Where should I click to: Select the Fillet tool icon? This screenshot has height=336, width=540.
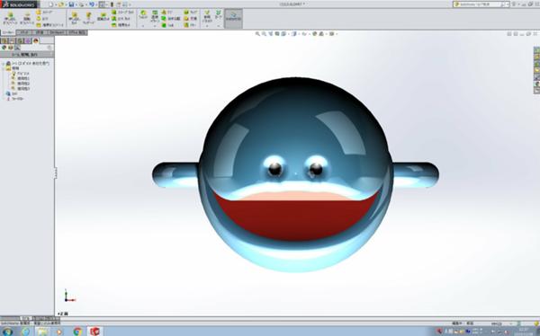pos(143,14)
